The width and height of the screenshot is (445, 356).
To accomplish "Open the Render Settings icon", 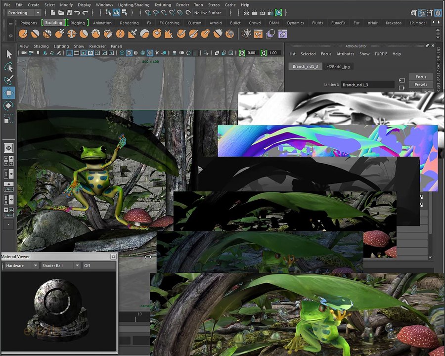I will point(270,12).
